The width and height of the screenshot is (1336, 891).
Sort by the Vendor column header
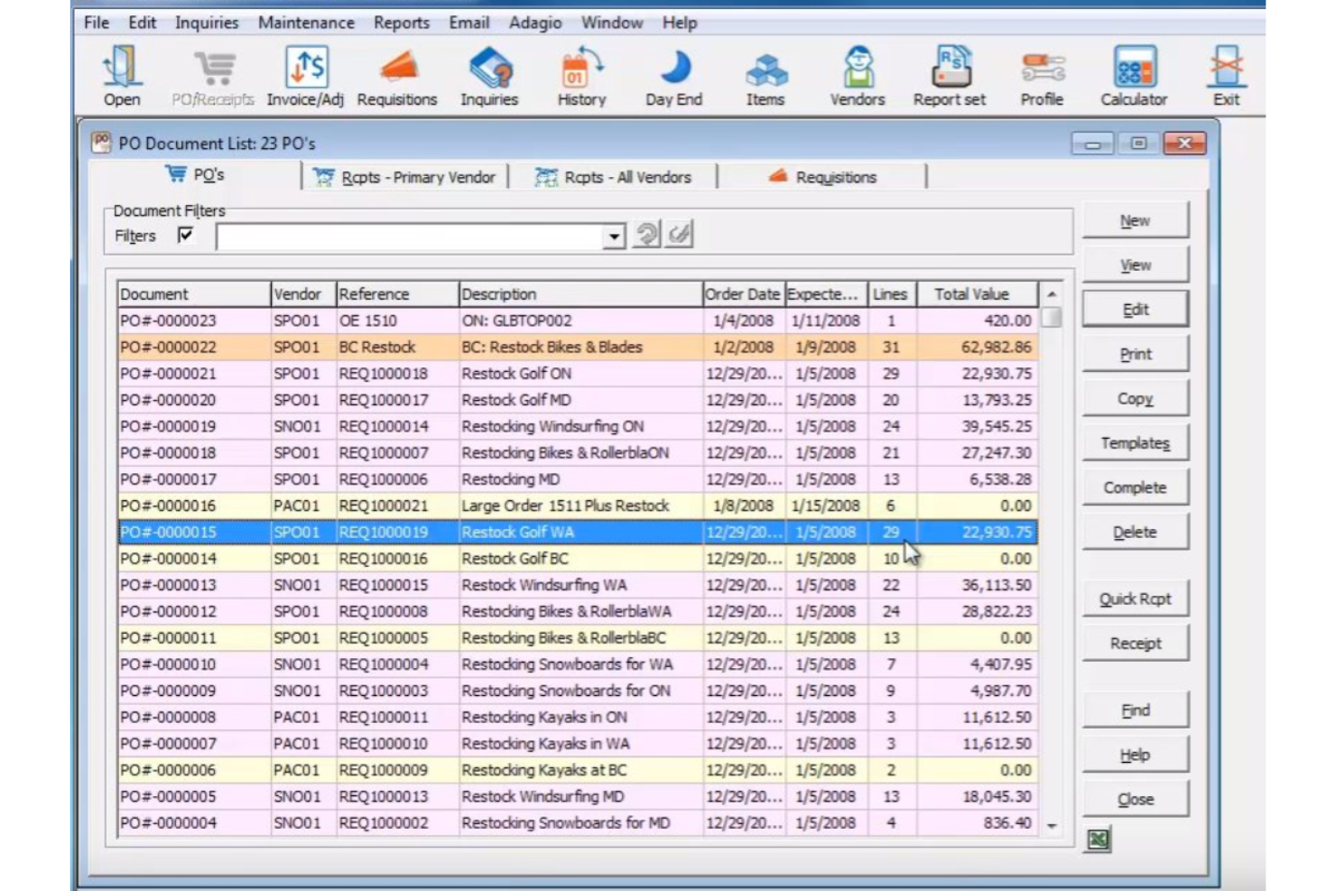click(x=303, y=293)
